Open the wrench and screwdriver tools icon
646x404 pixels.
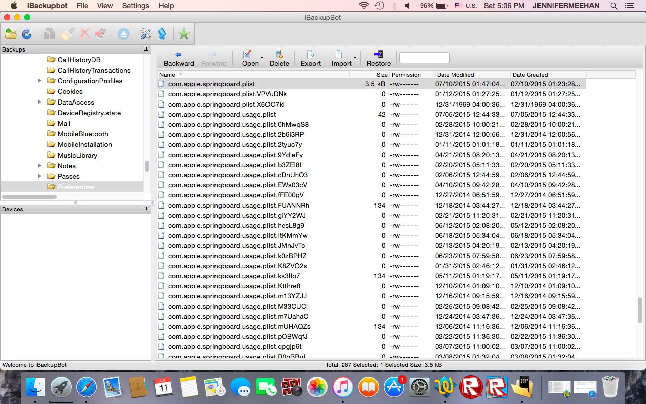pos(146,34)
